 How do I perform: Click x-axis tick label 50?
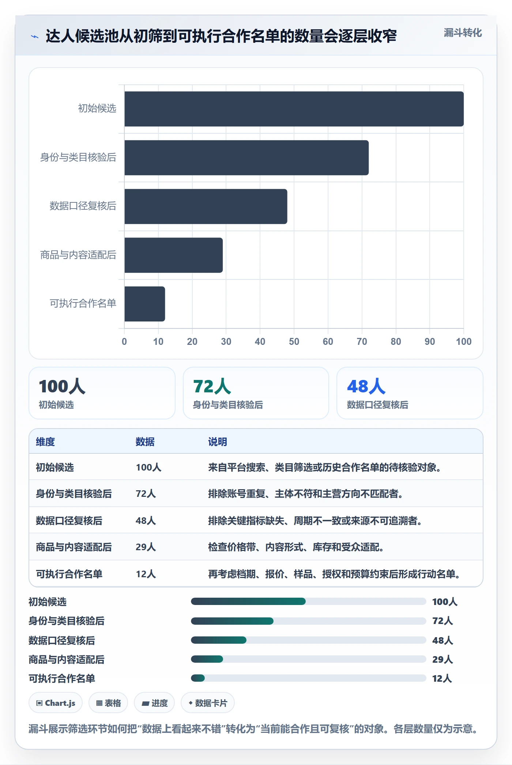pyautogui.click(x=294, y=342)
